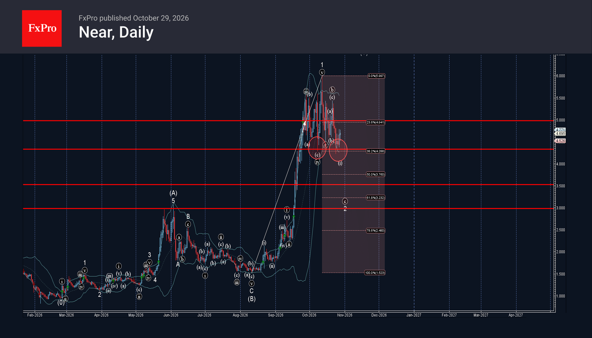Click the 0.0%(5.997) Fibonacci label
Image resolution: width=592 pixels, height=338 pixels.
point(376,76)
